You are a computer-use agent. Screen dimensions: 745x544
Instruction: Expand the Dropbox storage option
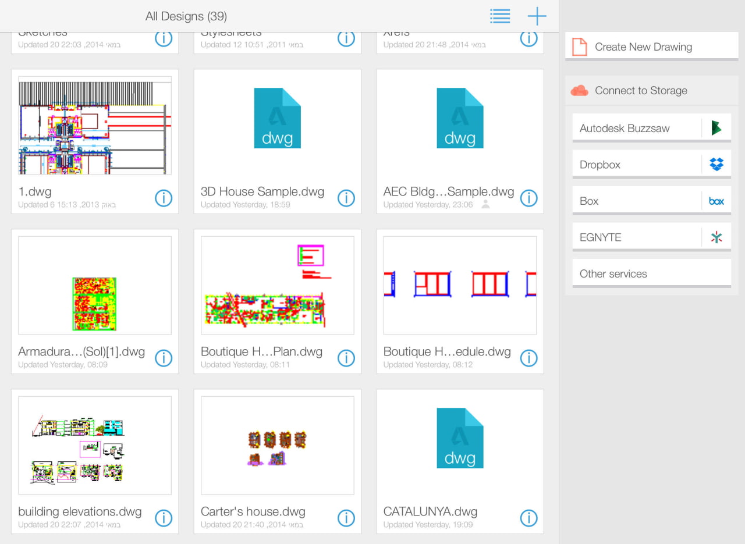tap(640, 164)
